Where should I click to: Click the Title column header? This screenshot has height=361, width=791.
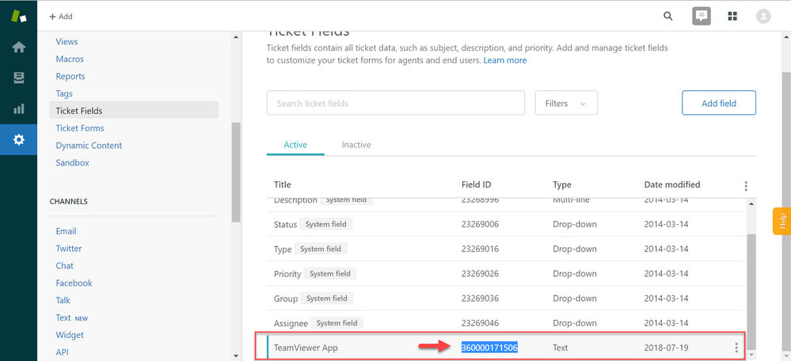[x=283, y=184]
